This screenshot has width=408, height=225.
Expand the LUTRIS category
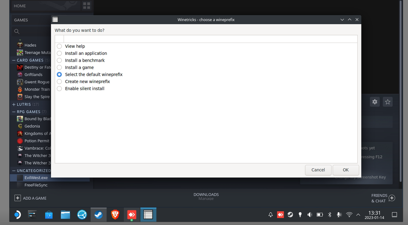click(14, 104)
